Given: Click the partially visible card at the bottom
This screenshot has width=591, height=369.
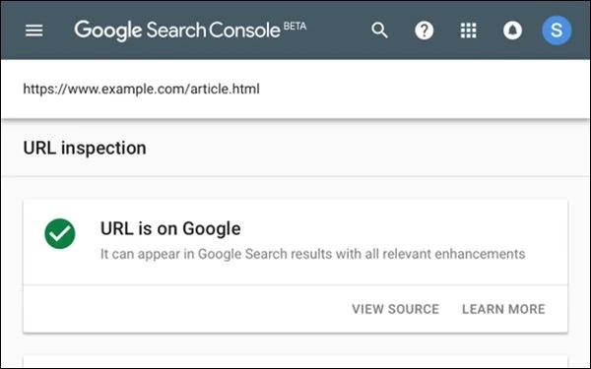Looking at the screenshot, I should [x=295, y=361].
